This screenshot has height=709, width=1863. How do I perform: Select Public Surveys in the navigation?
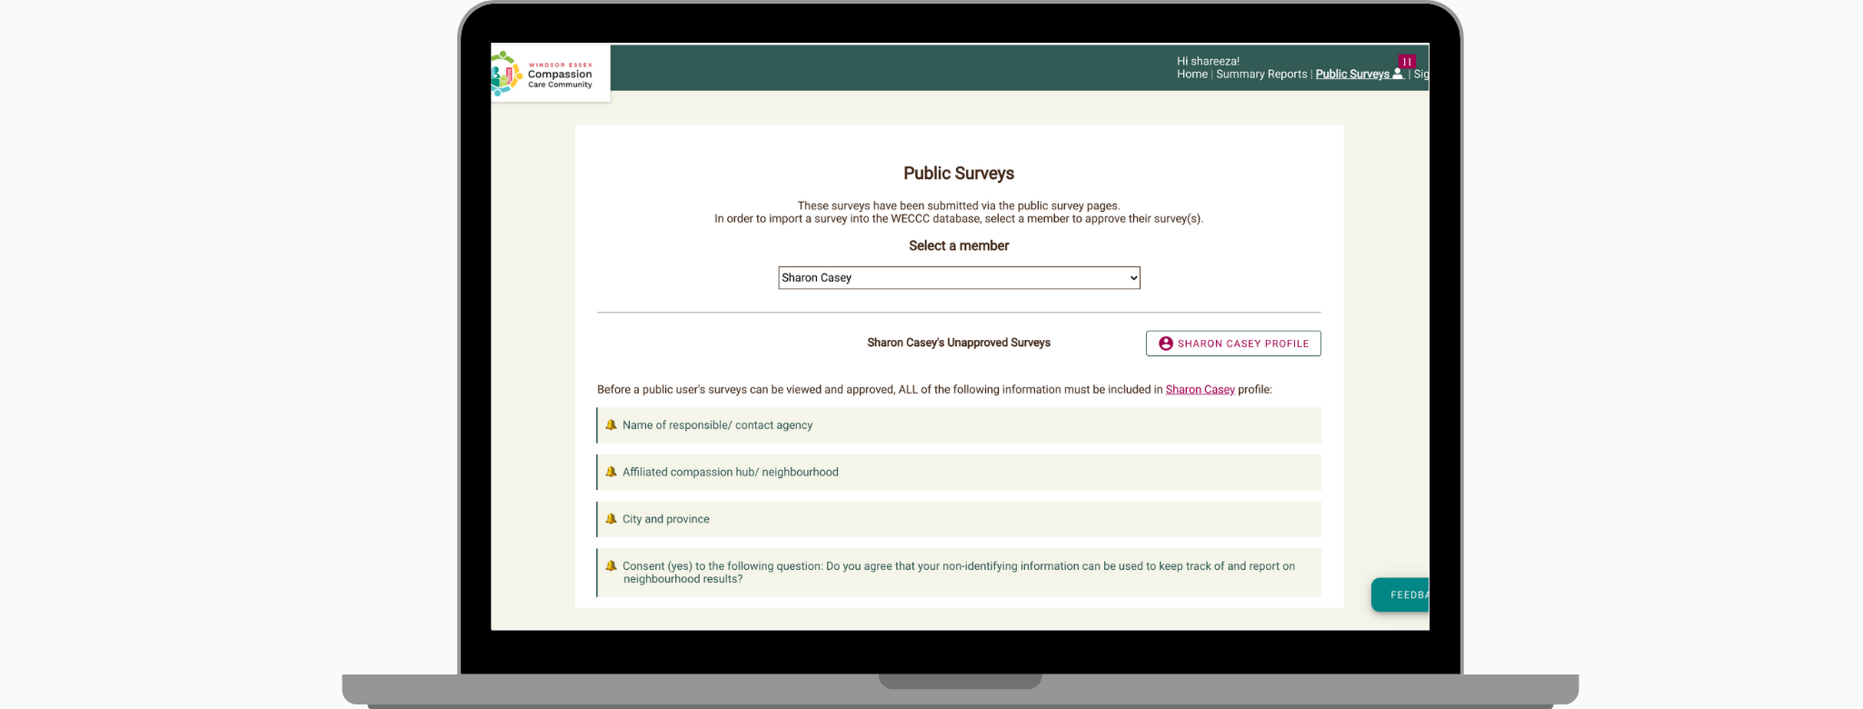(1351, 75)
